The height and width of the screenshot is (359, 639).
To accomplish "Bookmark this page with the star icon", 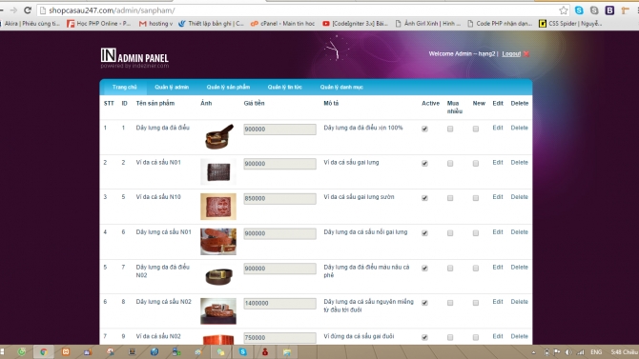I will point(564,10).
